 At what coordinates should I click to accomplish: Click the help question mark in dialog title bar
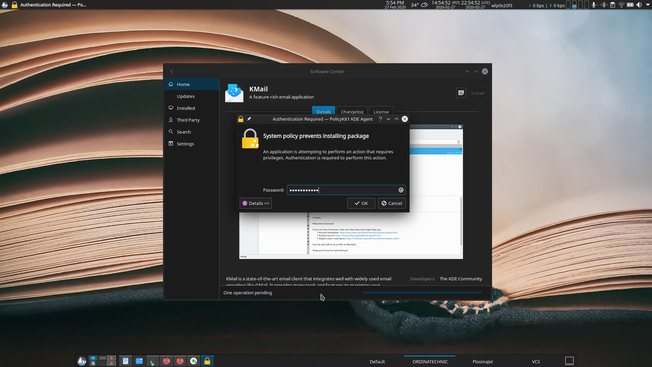(380, 119)
